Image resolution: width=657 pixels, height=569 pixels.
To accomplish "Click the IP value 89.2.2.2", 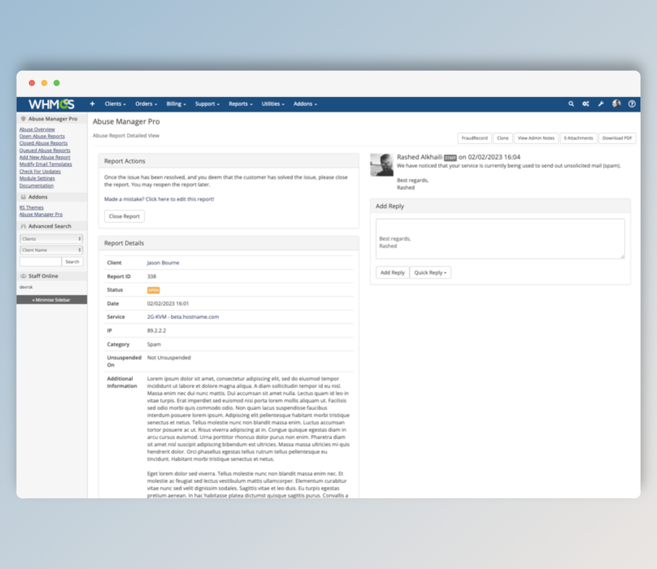I will tap(157, 331).
